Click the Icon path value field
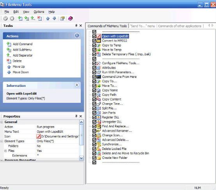 (x=58, y=136)
